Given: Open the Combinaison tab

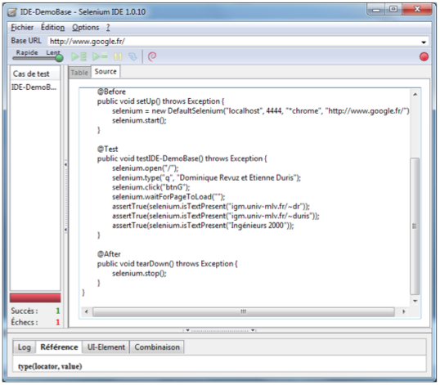Looking at the screenshot, I should click(x=157, y=347).
